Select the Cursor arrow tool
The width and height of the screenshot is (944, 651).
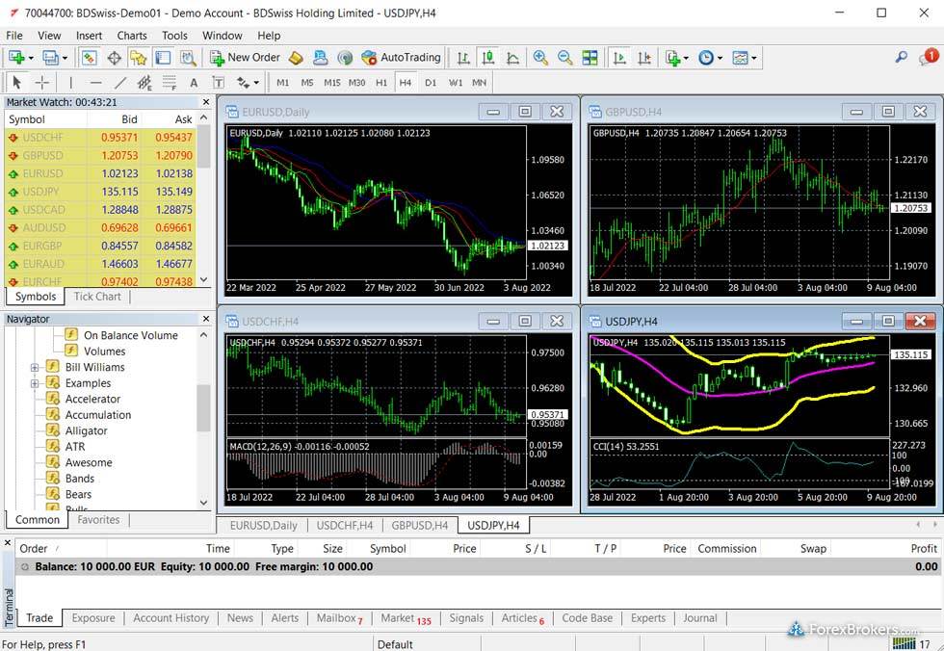point(17,83)
